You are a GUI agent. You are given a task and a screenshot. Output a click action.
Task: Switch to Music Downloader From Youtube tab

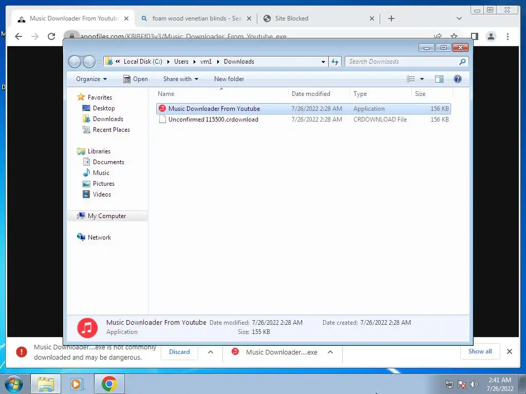coord(73,18)
